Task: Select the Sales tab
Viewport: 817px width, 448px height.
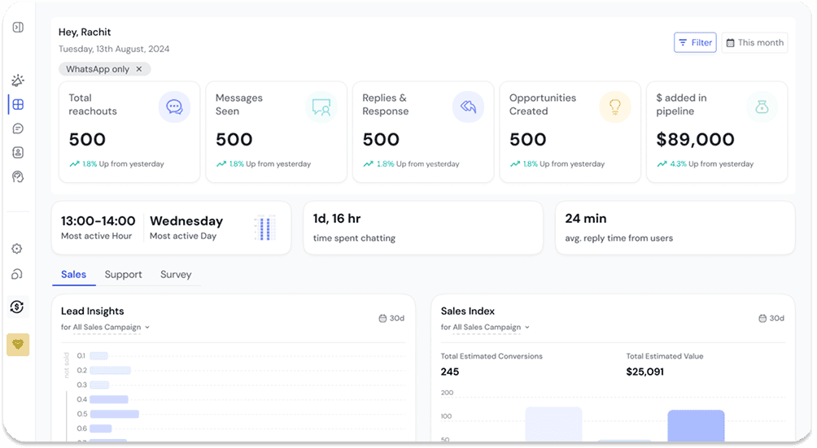Action: (73, 275)
